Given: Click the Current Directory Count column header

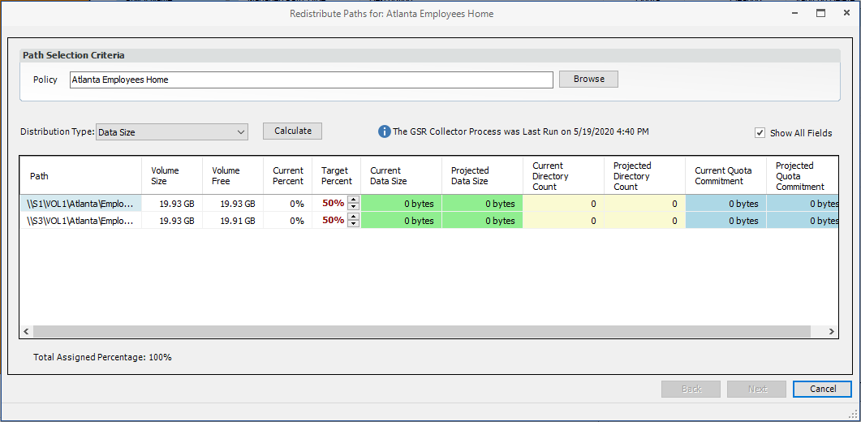Looking at the screenshot, I should point(563,176).
